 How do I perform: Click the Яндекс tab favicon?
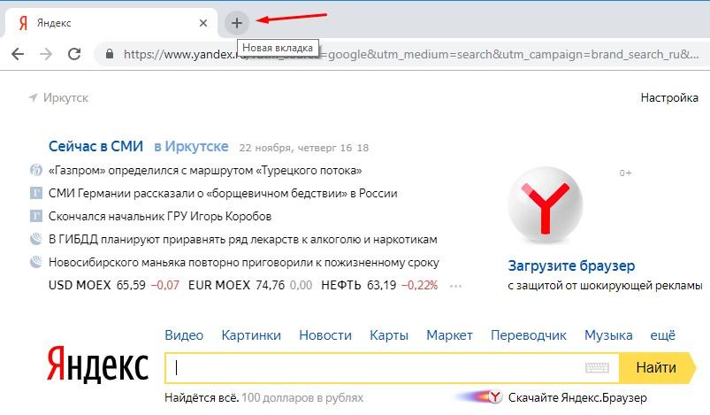pos(23,23)
